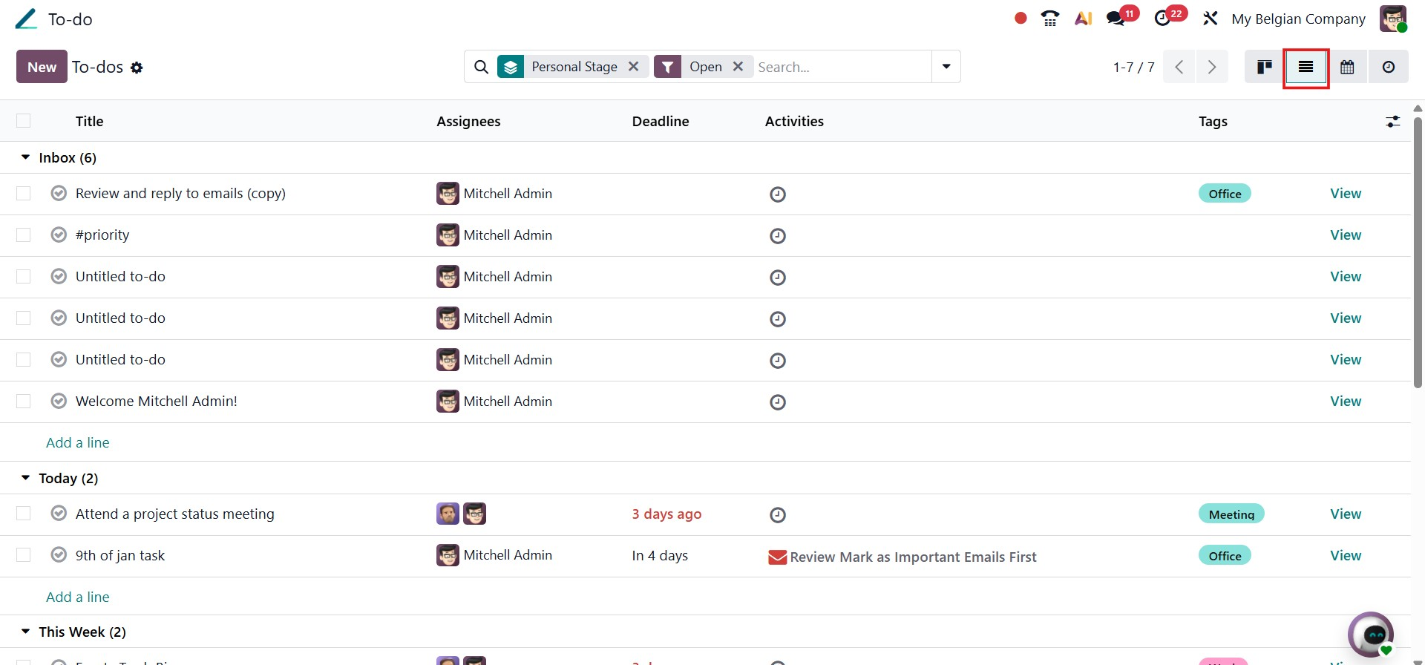View the '9th of jan task' to-do

point(1346,555)
